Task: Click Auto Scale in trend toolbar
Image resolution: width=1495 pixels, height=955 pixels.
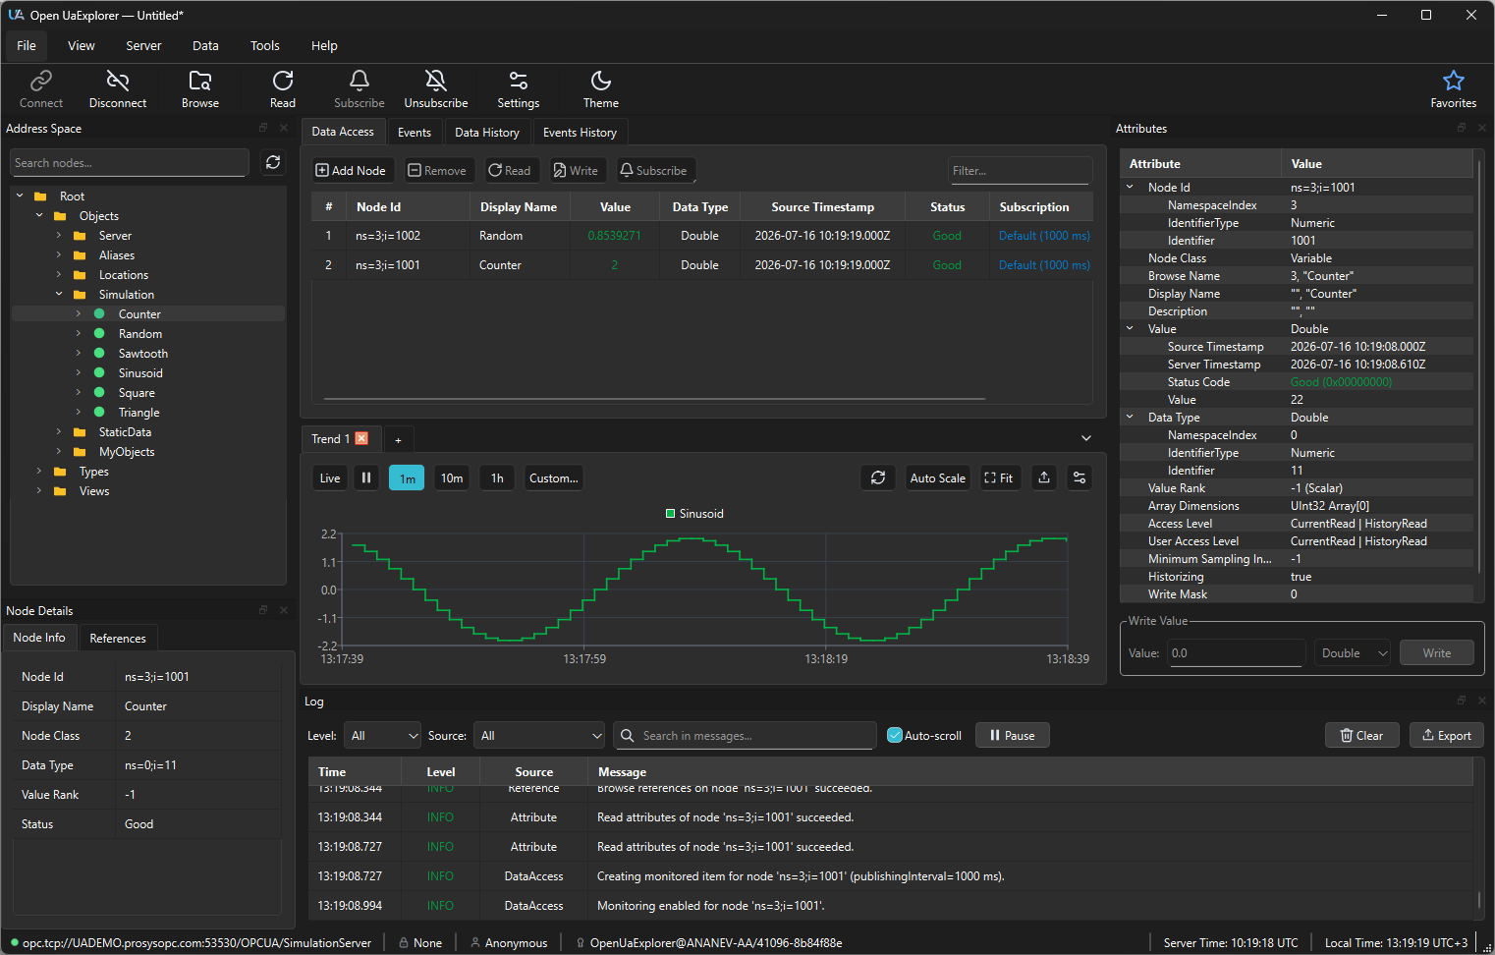Action: coord(938,477)
